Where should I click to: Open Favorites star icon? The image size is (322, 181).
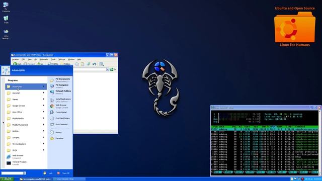[x=52, y=139]
